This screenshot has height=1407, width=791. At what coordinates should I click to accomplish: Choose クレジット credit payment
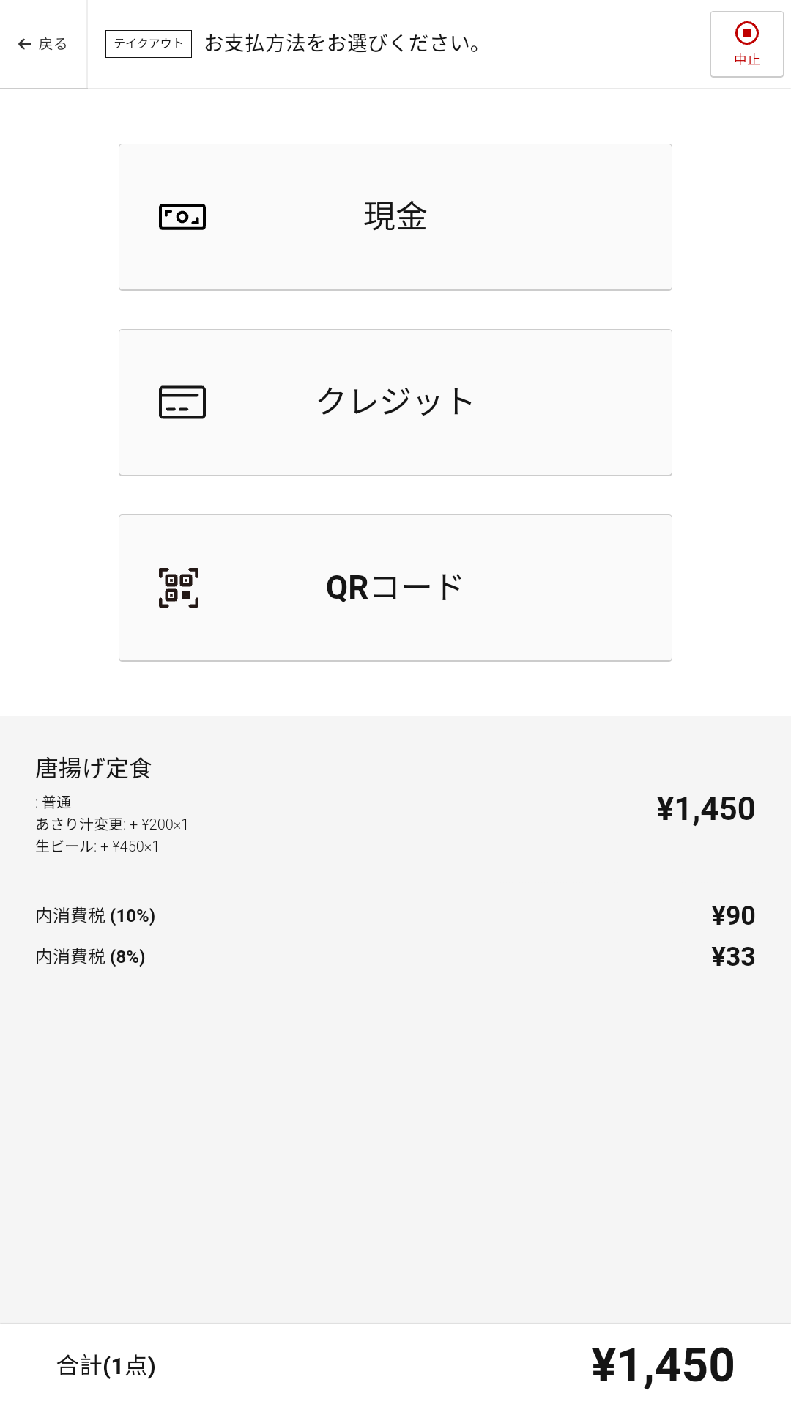(x=395, y=402)
